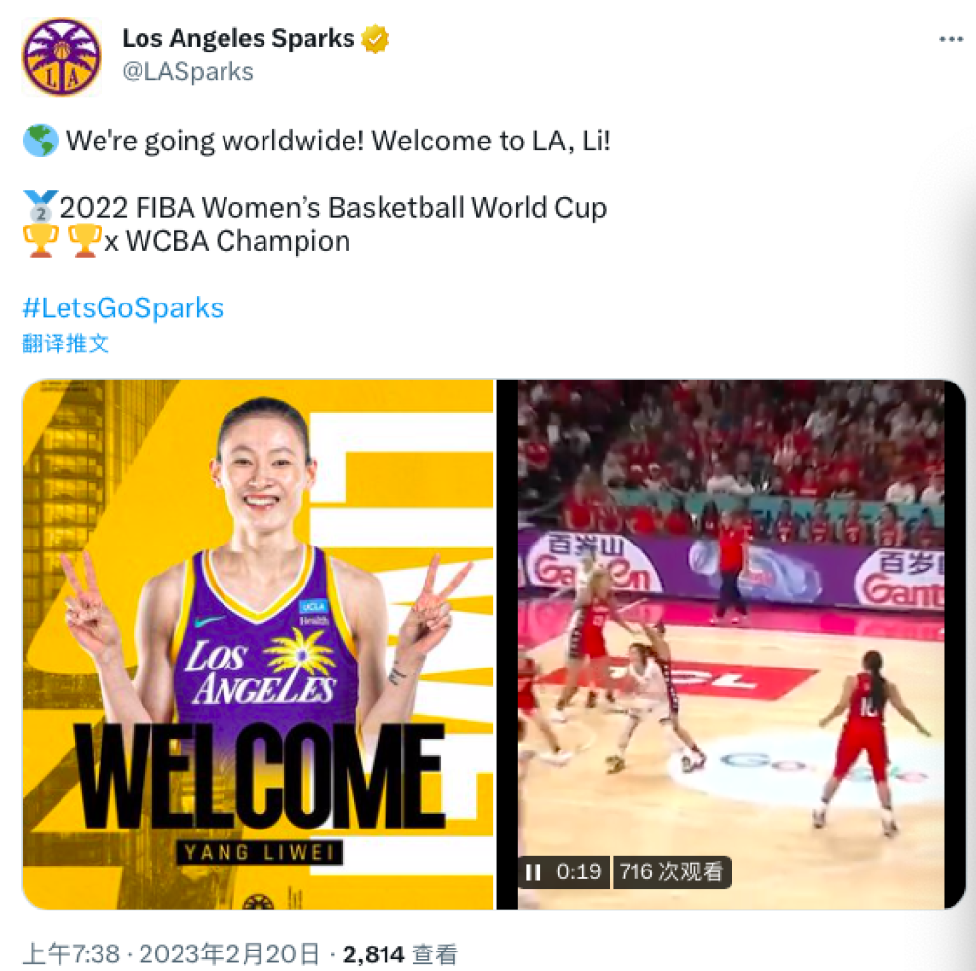The height and width of the screenshot is (971, 976).
Task: Click the YANG LIWEI name banner
Action: [259, 852]
